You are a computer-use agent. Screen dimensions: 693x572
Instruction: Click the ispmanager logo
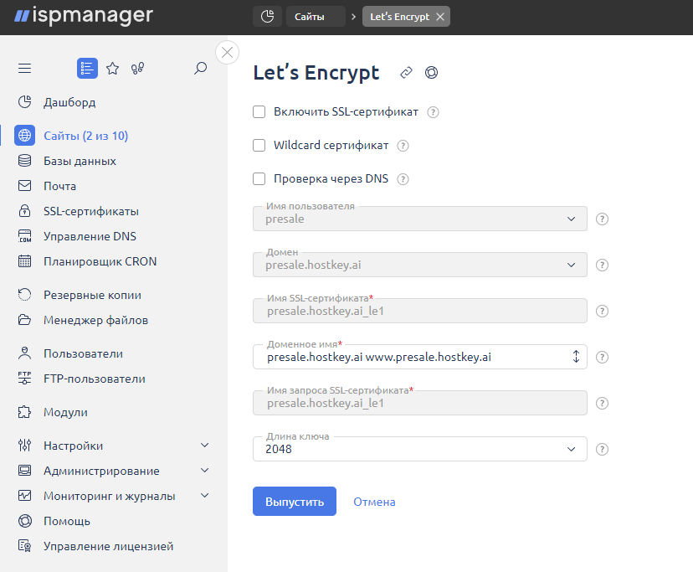84,16
